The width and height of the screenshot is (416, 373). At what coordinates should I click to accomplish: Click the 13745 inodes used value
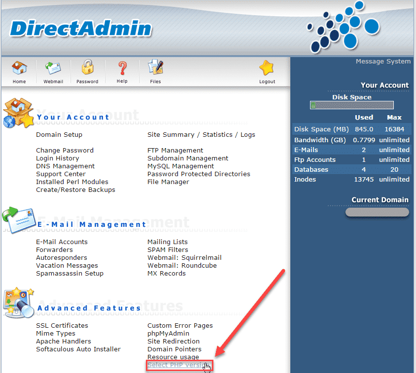364,179
